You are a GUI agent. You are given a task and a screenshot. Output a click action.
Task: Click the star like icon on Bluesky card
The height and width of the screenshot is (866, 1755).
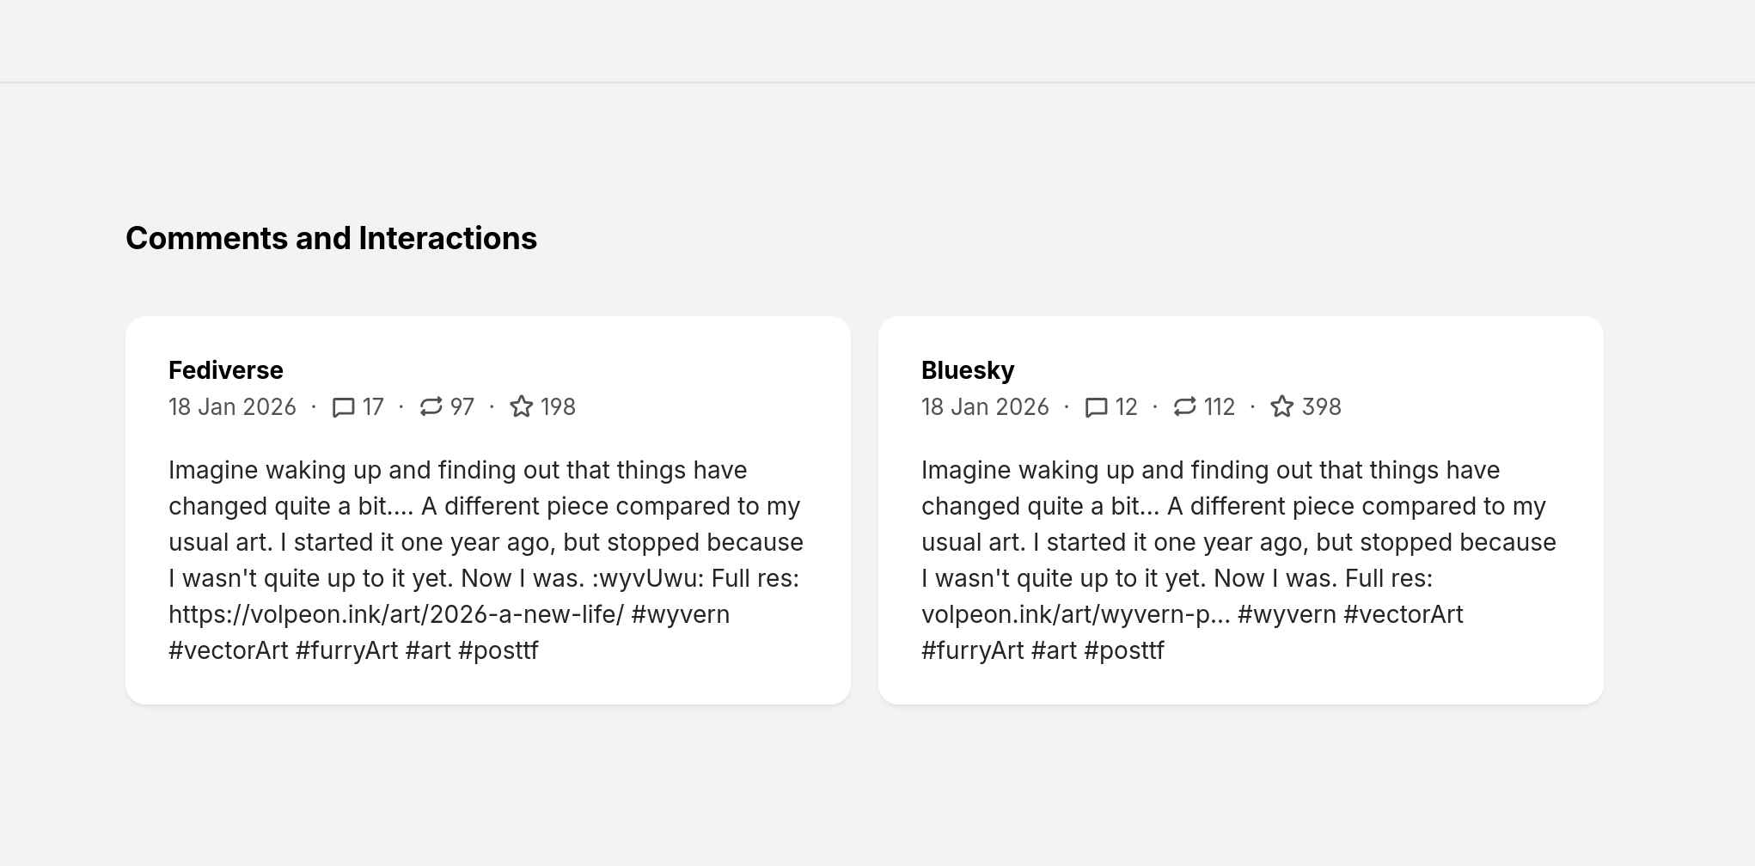(1282, 406)
